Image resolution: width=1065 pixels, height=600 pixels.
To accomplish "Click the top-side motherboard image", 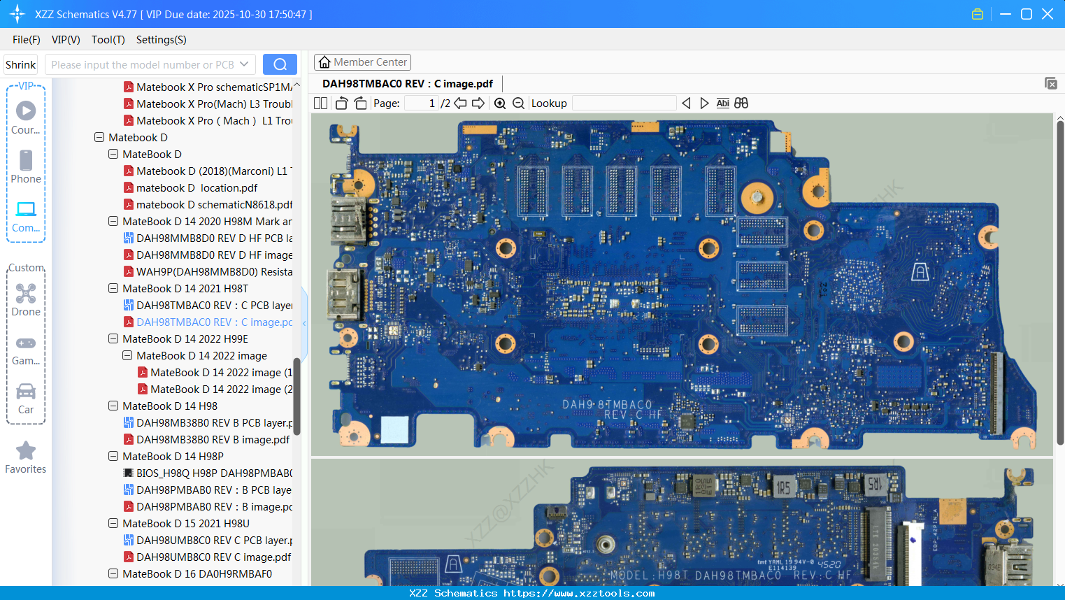I will coord(682,285).
